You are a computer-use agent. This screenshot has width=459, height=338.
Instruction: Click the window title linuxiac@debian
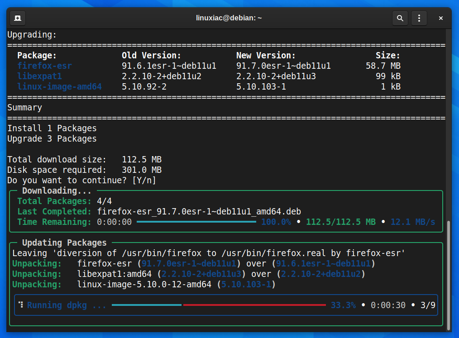(x=229, y=18)
